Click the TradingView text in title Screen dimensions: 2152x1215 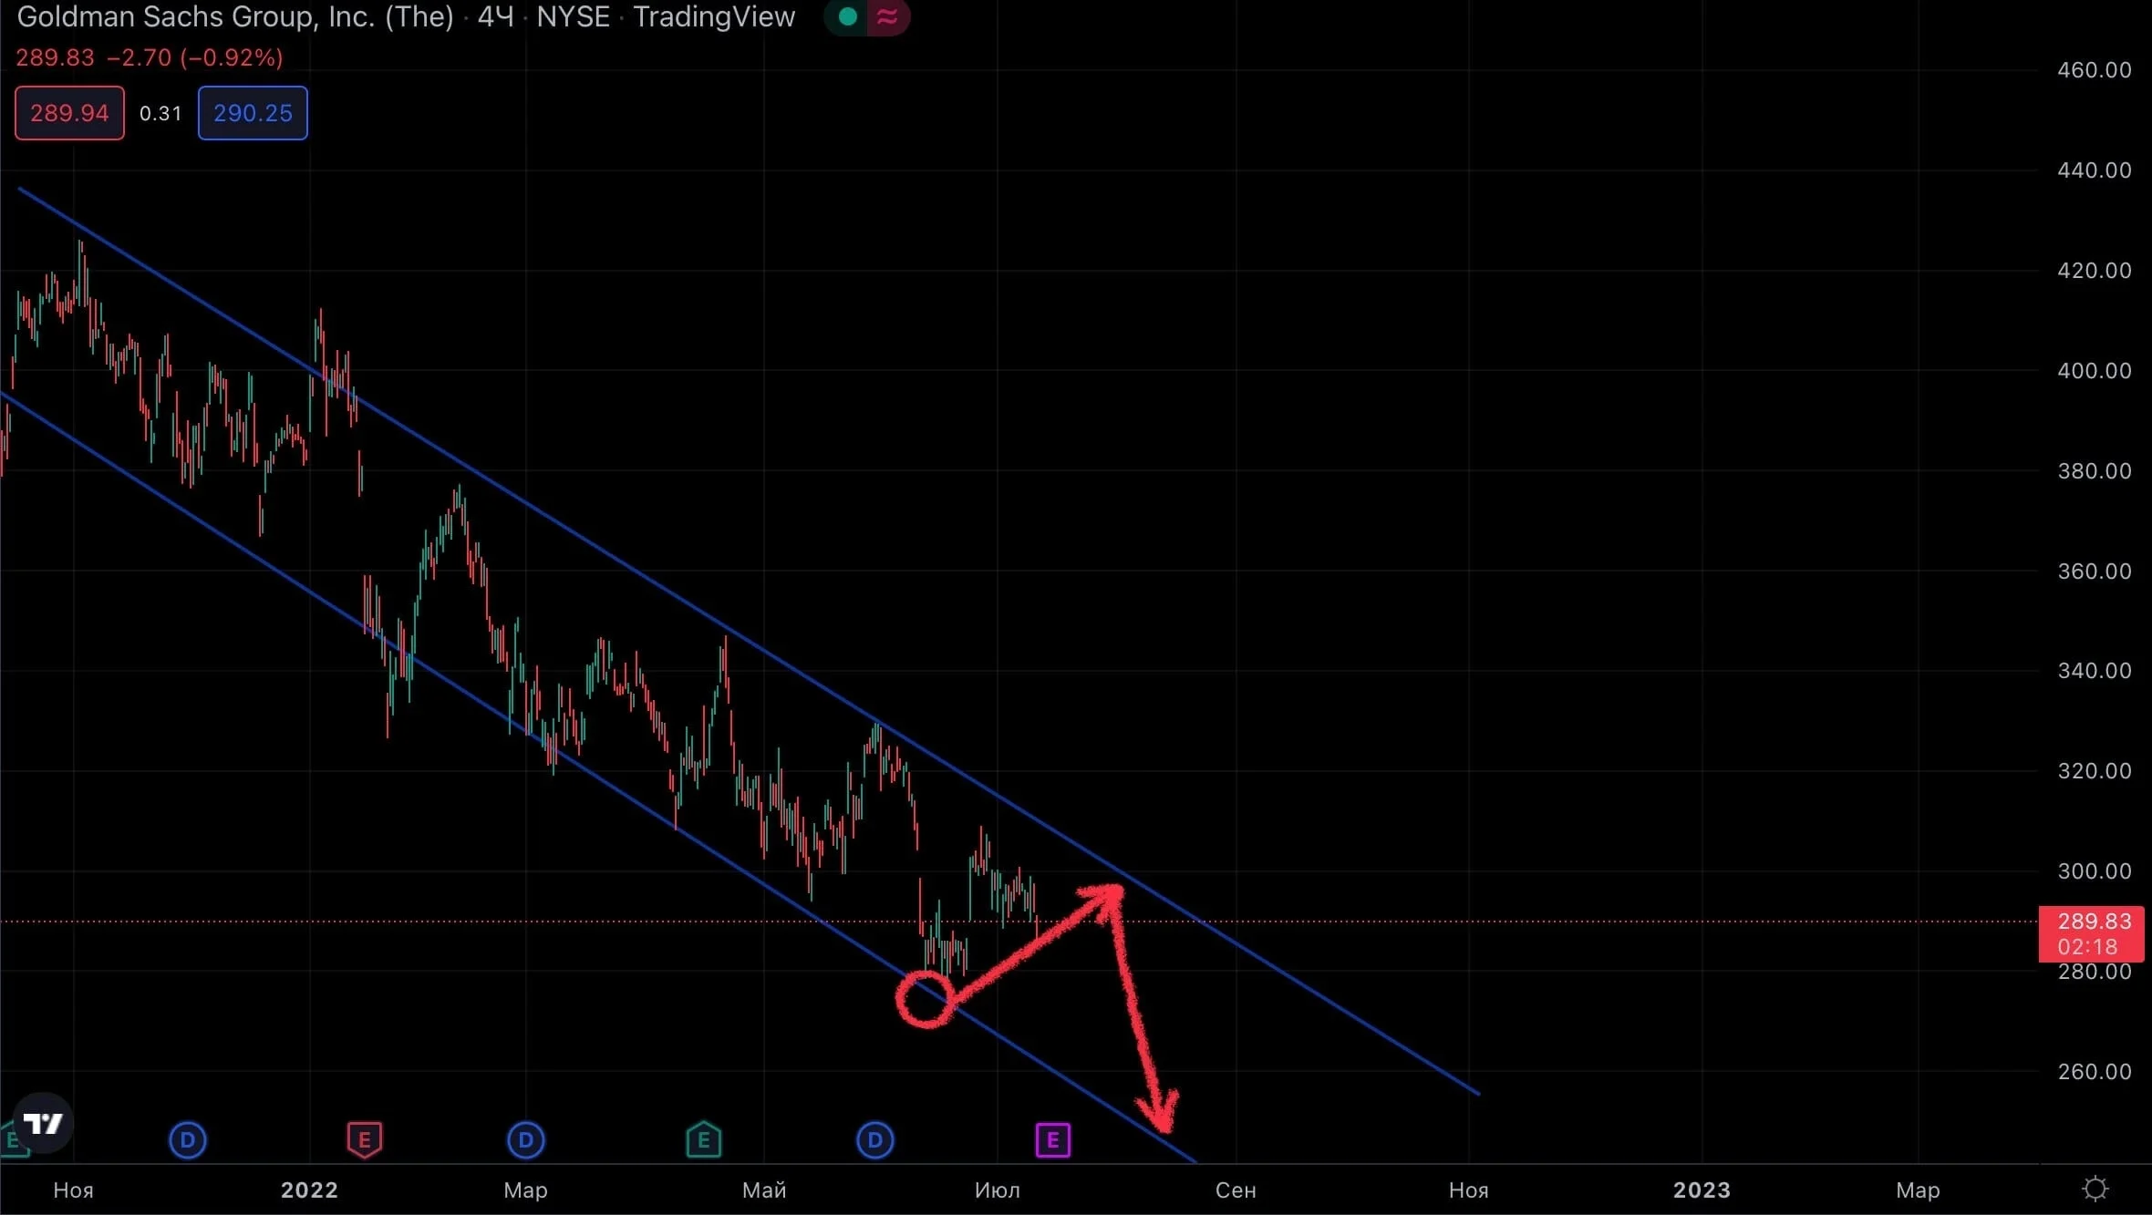coord(714,16)
